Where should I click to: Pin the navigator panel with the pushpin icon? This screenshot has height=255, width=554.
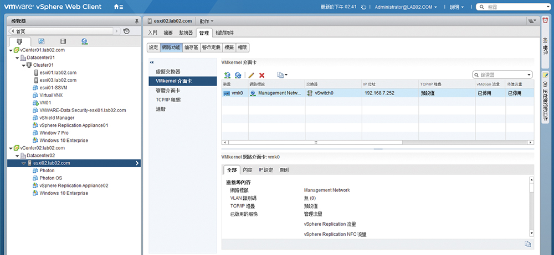[x=137, y=21]
